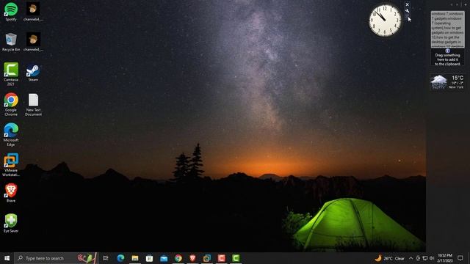The width and height of the screenshot is (470, 264).
Task: Select the Recycle Bin icon
Action: 11,42
